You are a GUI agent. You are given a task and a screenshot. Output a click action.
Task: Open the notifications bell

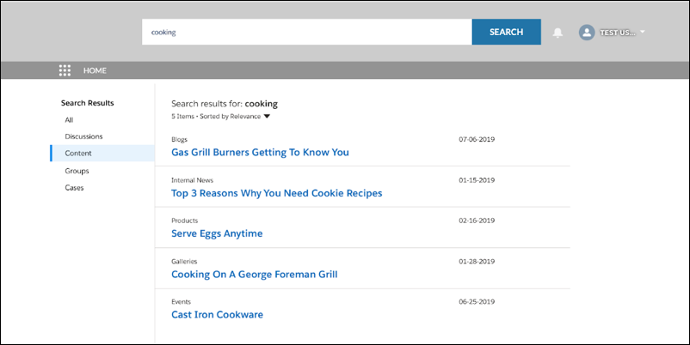click(x=558, y=33)
